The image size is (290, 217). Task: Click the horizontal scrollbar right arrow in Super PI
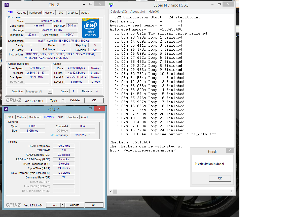(232, 192)
